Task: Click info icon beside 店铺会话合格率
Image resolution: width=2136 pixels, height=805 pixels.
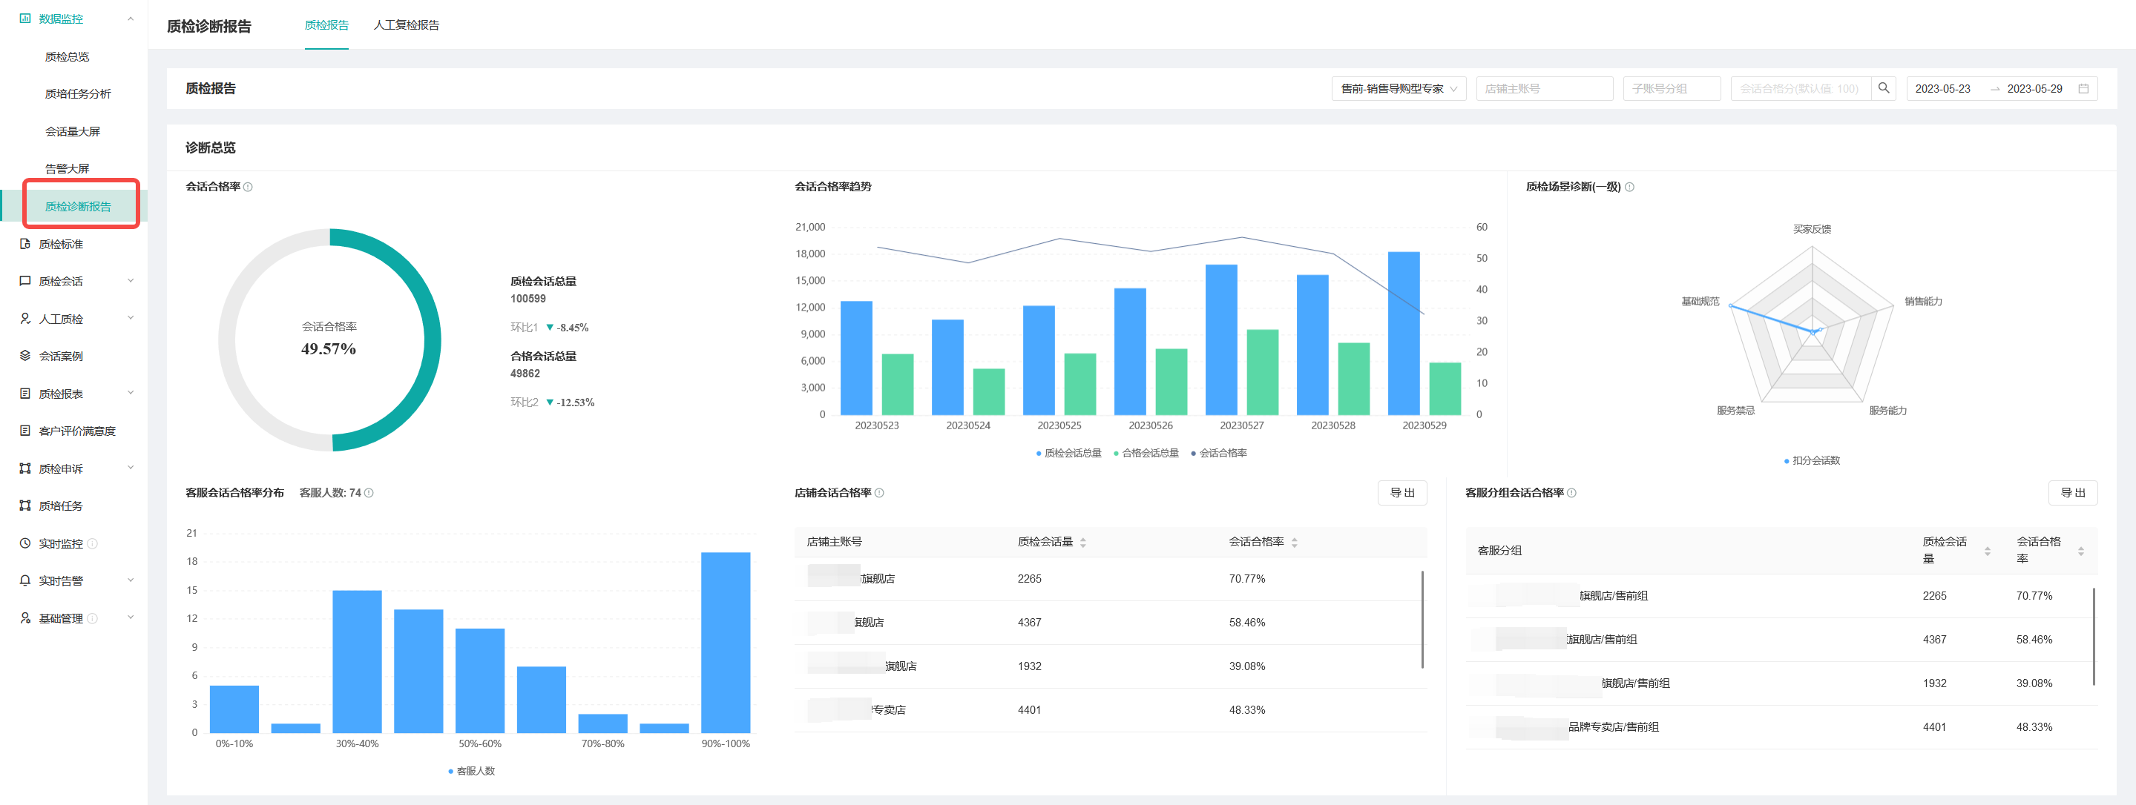Action: click(879, 493)
